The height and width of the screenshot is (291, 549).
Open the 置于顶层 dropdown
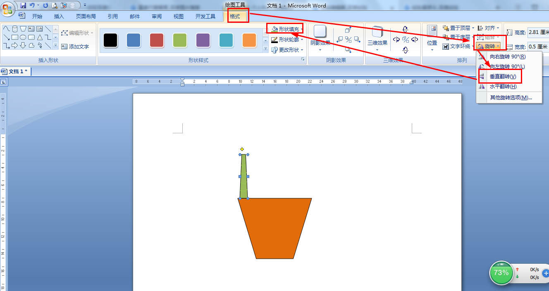click(458, 28)
